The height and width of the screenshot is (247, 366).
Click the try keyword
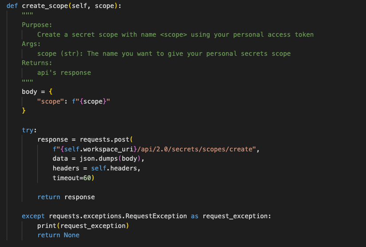(27, 130)
